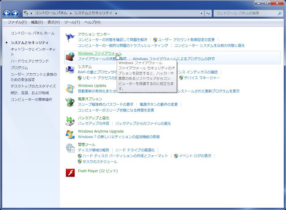Open the Windows ファイアウォール heading link
This screenshot has height=210, width=286.
pyautogui.click(x=100, y=54)
